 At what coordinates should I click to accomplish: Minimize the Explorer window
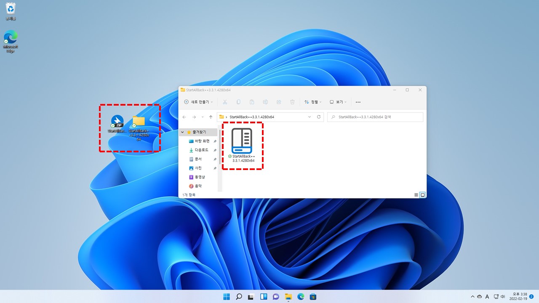coord(395,90)
